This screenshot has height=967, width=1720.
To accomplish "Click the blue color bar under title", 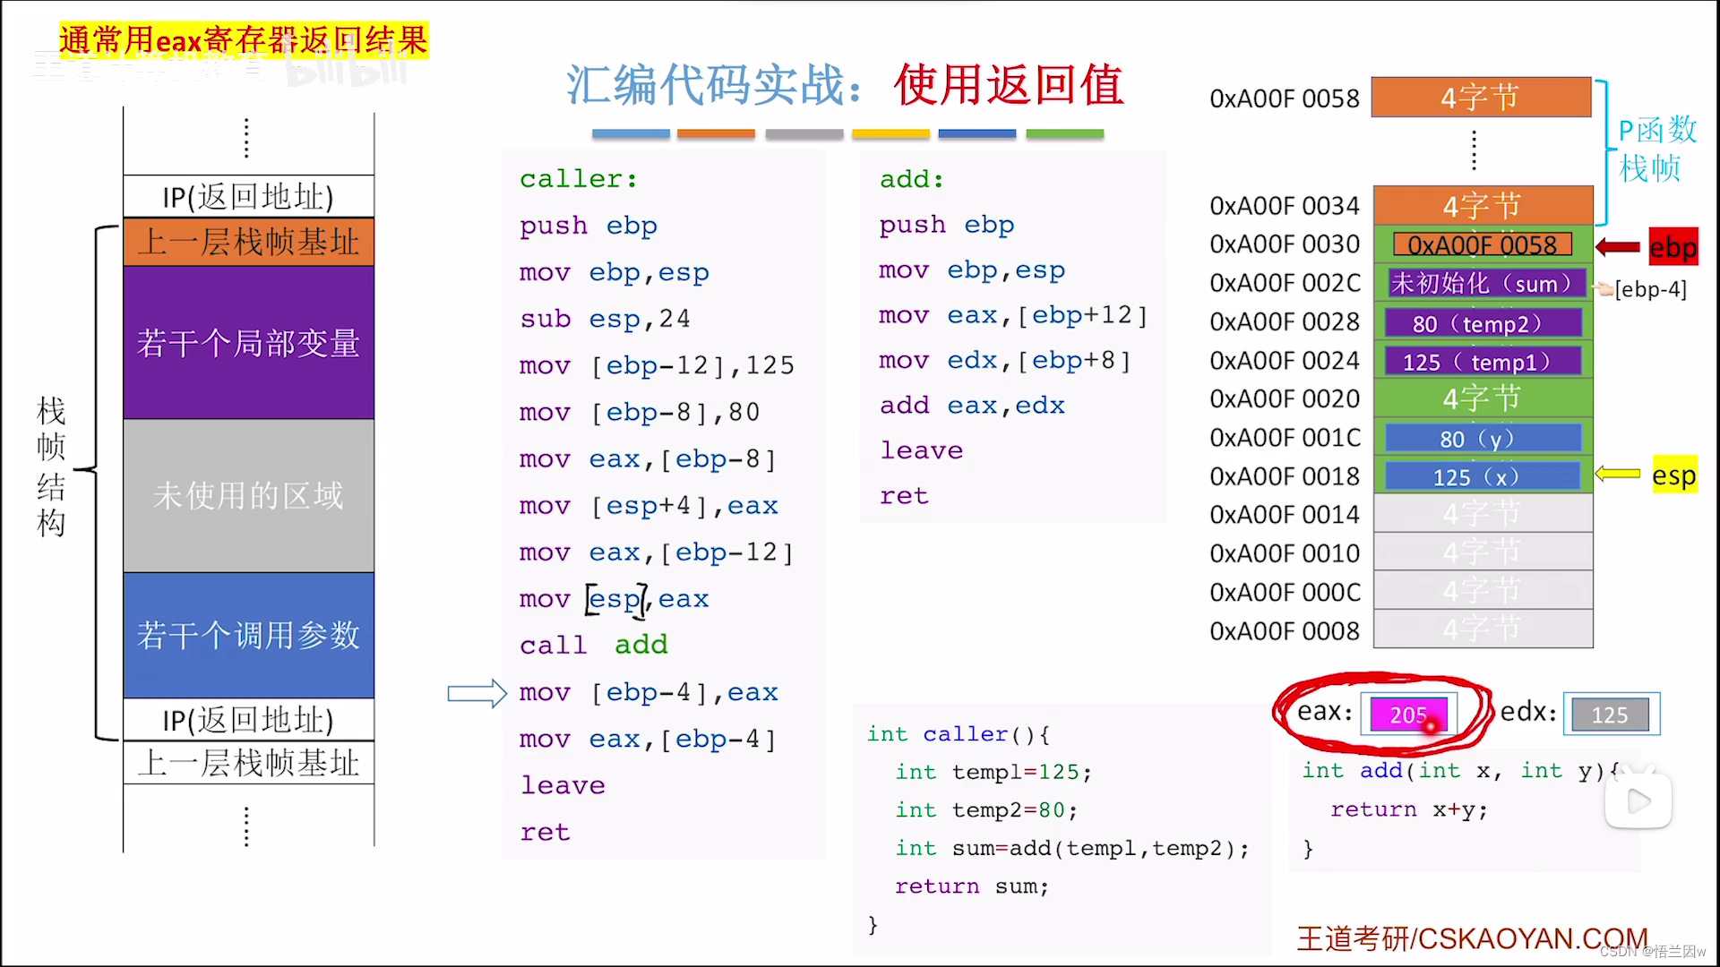I will [x=976, y=134].
